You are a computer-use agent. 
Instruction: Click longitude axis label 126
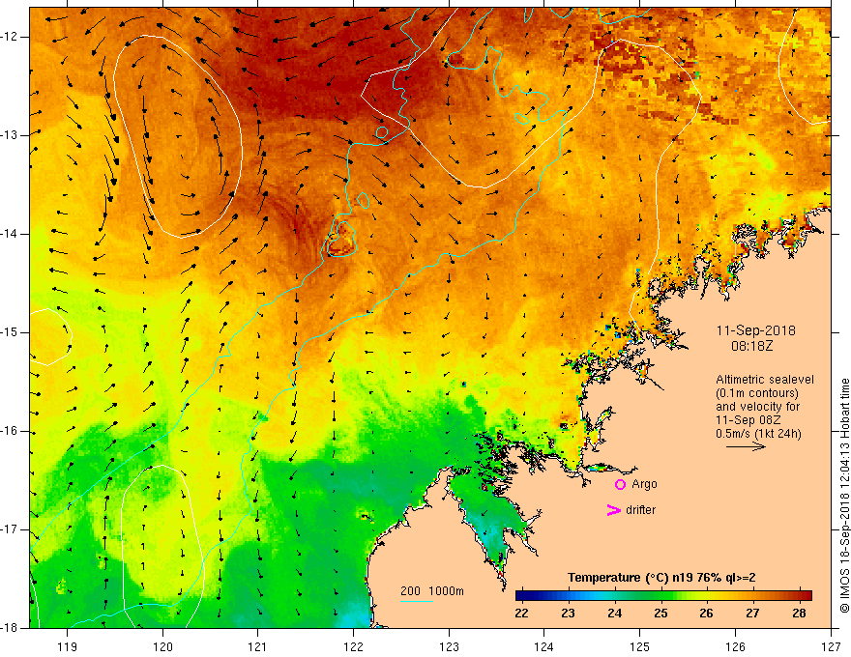pyautogui.click(x=735, y=646)
